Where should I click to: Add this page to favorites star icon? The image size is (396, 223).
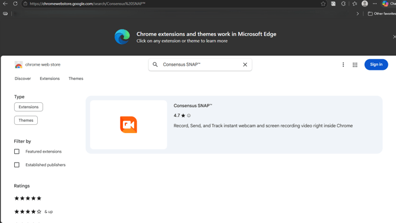[x=323, y=4]
